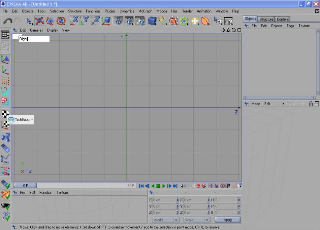Toggle parameter P keyframe recording
The image size is (320, 230).
228,186
